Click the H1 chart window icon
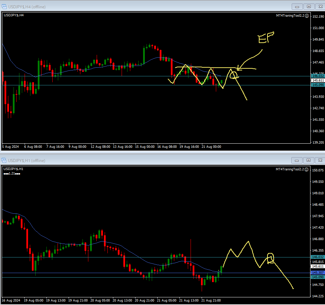 [x=4, y=160]
